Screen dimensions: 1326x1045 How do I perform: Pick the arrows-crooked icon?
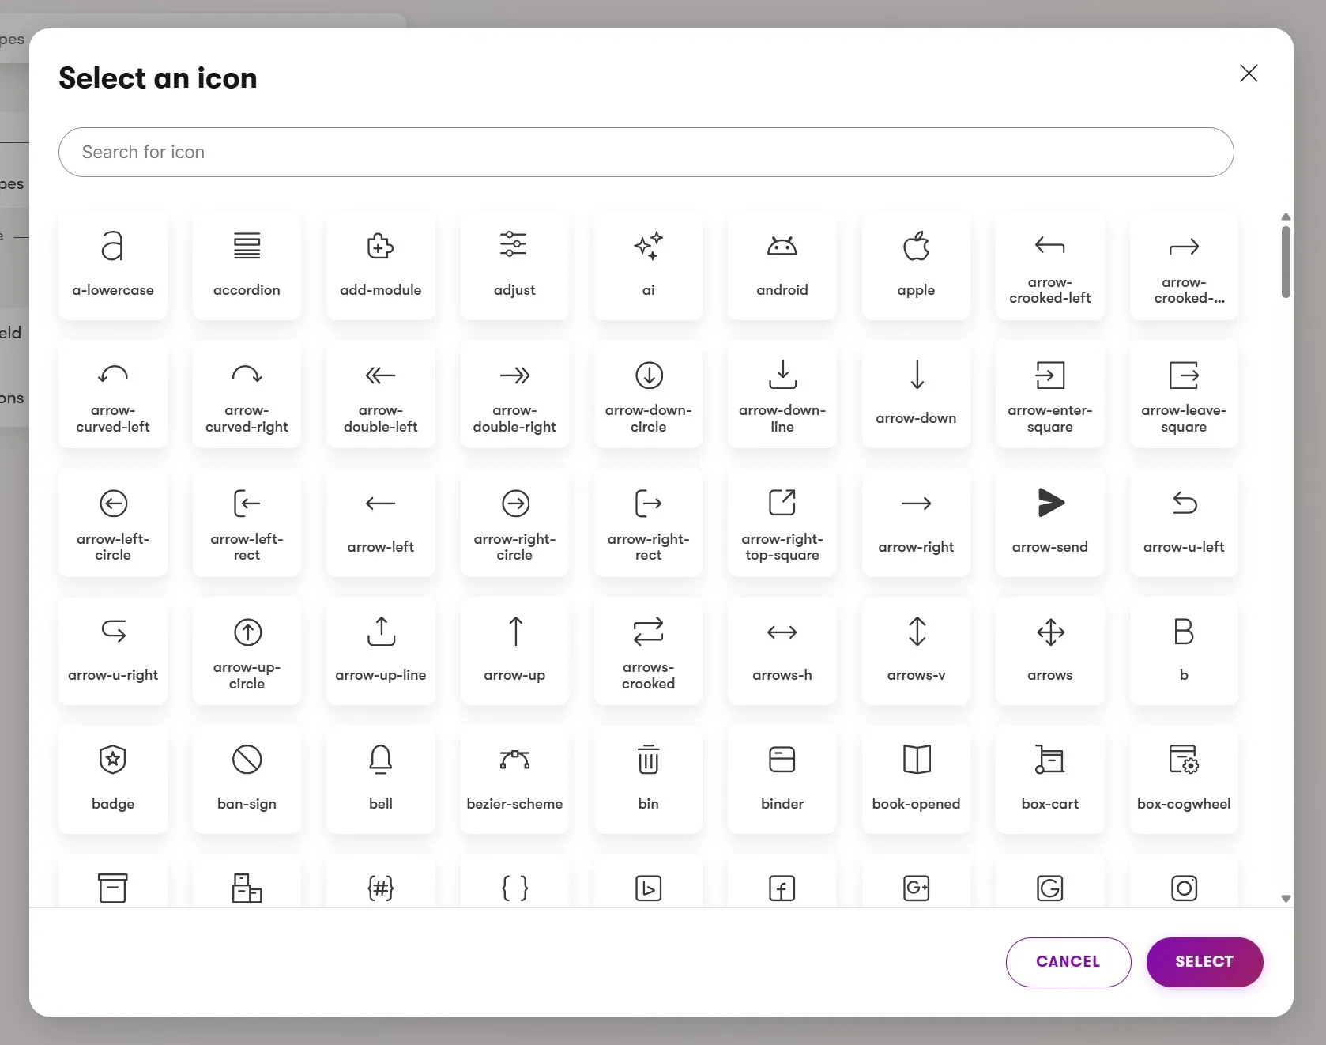648,651
